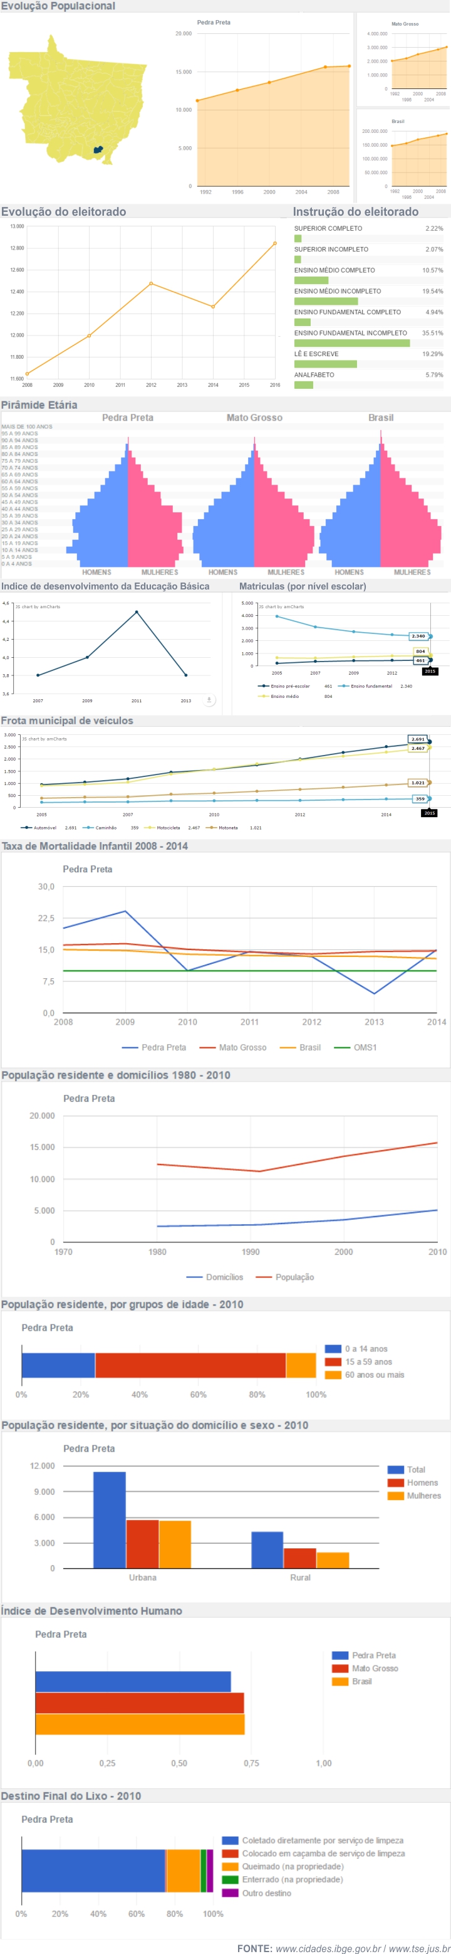This screenshot has height=1954, width=451.
Task: Click the Domicílios legend entry in population chart
Action: click(x=214, y=1277)
